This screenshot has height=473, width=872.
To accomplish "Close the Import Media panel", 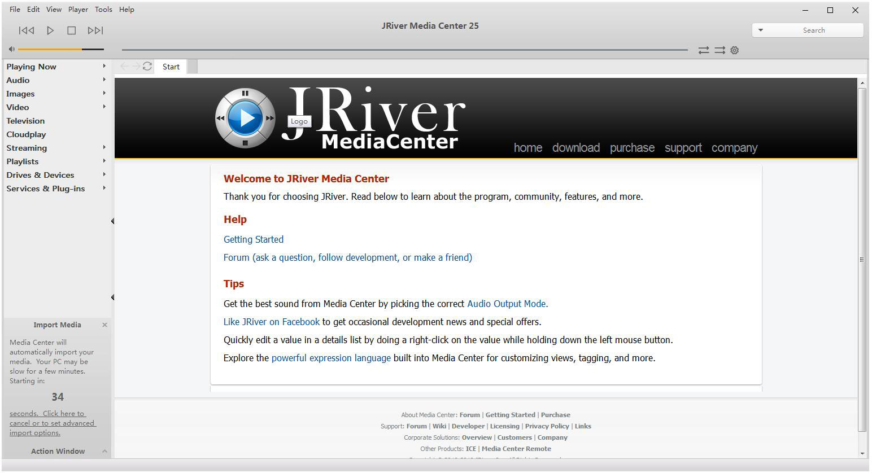I will click(104, 325).
